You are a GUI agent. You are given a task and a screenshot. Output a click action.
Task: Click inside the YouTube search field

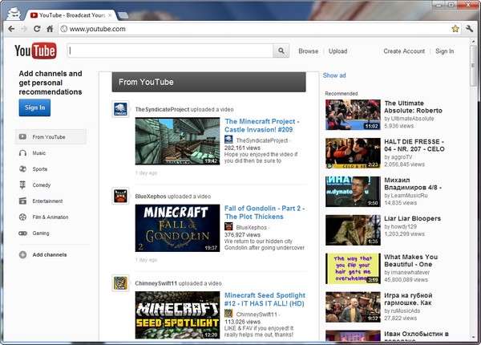pos(170,51)
